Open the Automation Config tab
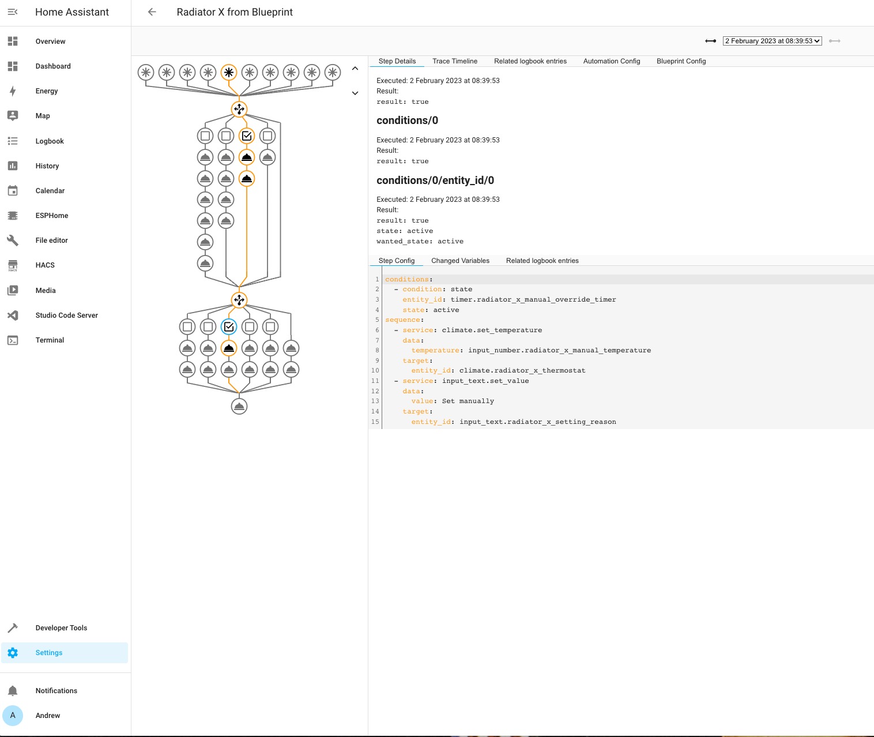 pos(611,61)
